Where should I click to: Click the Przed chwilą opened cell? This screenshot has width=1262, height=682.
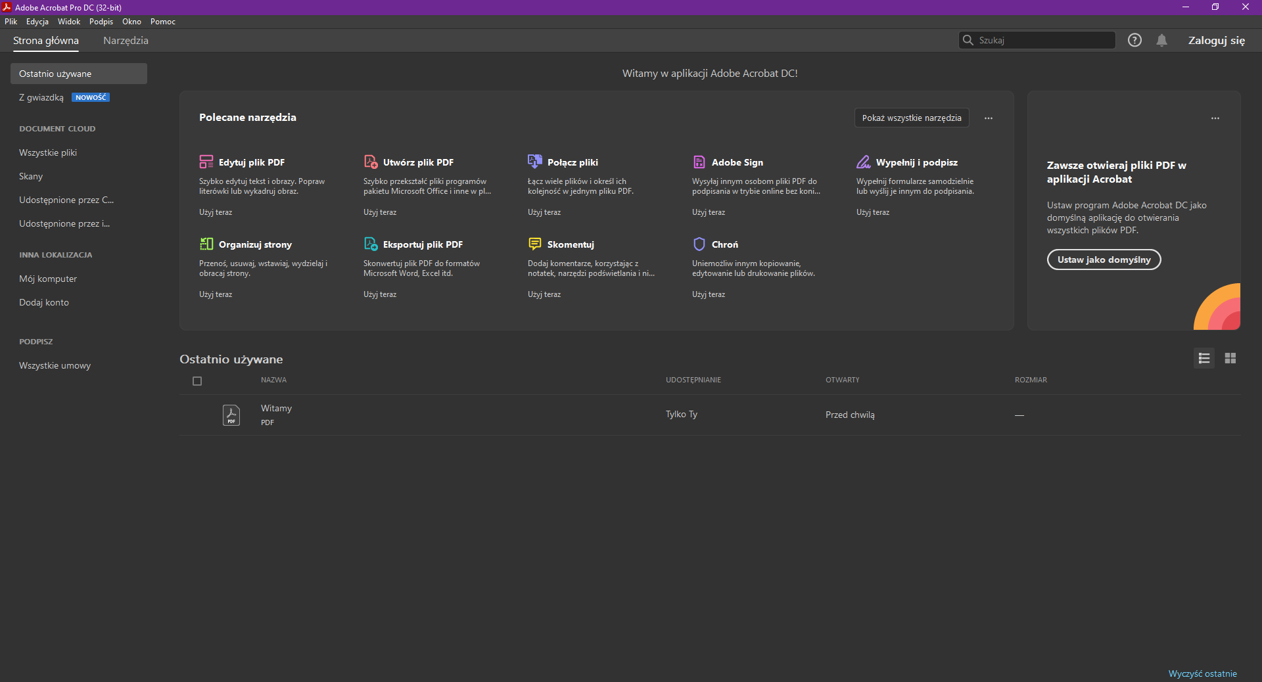pos(850,415)
